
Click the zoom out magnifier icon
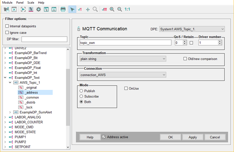point(120,9)
